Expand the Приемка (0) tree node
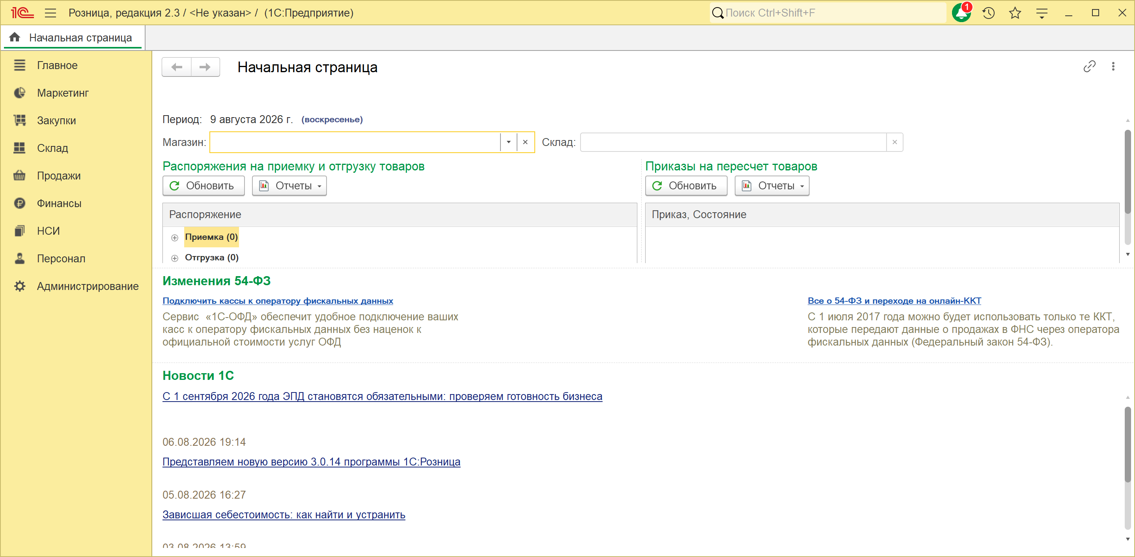 pos(174,237)
